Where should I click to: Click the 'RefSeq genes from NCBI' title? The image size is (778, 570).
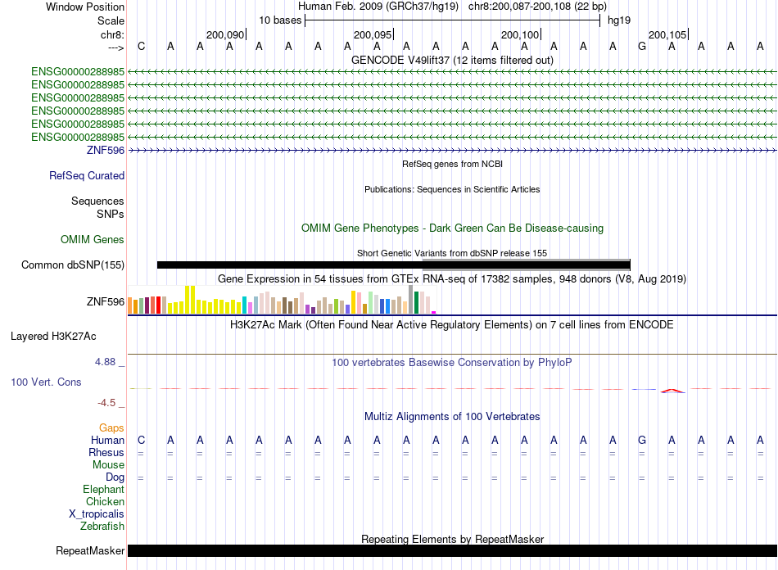(x=452, y=164)
